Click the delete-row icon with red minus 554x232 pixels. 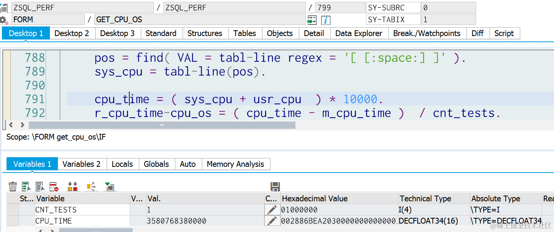[54, 187]
